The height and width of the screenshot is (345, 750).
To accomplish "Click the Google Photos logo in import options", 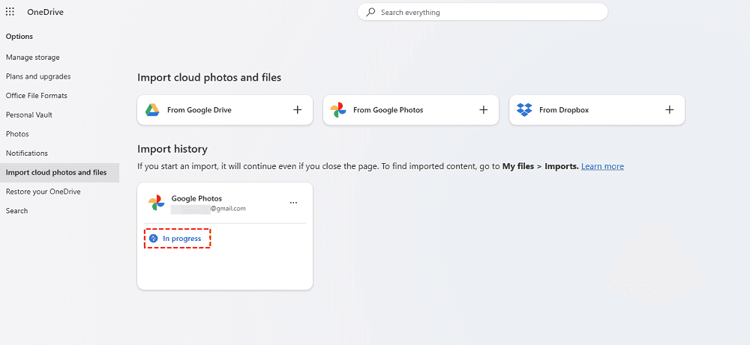I will tap(338, 110).
